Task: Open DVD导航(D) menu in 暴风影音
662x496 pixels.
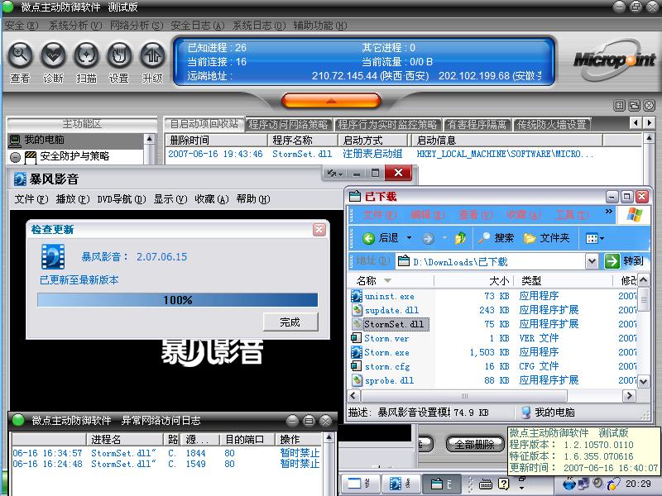Action: coord(122,199)
